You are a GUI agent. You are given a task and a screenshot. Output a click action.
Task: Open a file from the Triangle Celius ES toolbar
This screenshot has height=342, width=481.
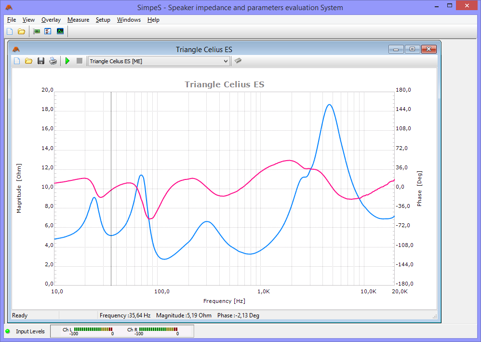(x=28, y=61)
